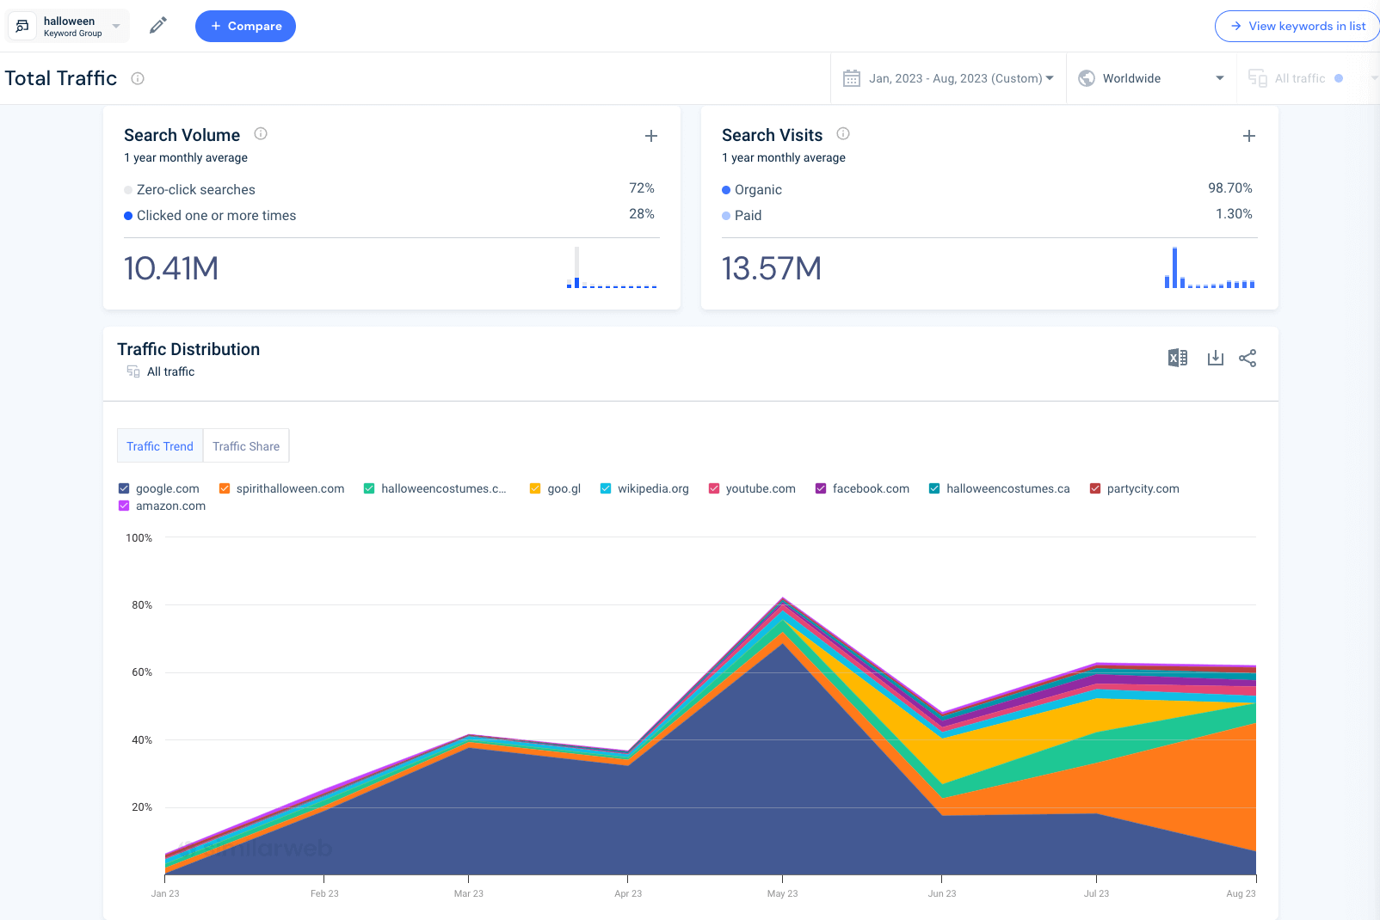Open the share icon for Traffic Distribution
This screenshot has width=1380, height=920.
tap(1248, 358)
